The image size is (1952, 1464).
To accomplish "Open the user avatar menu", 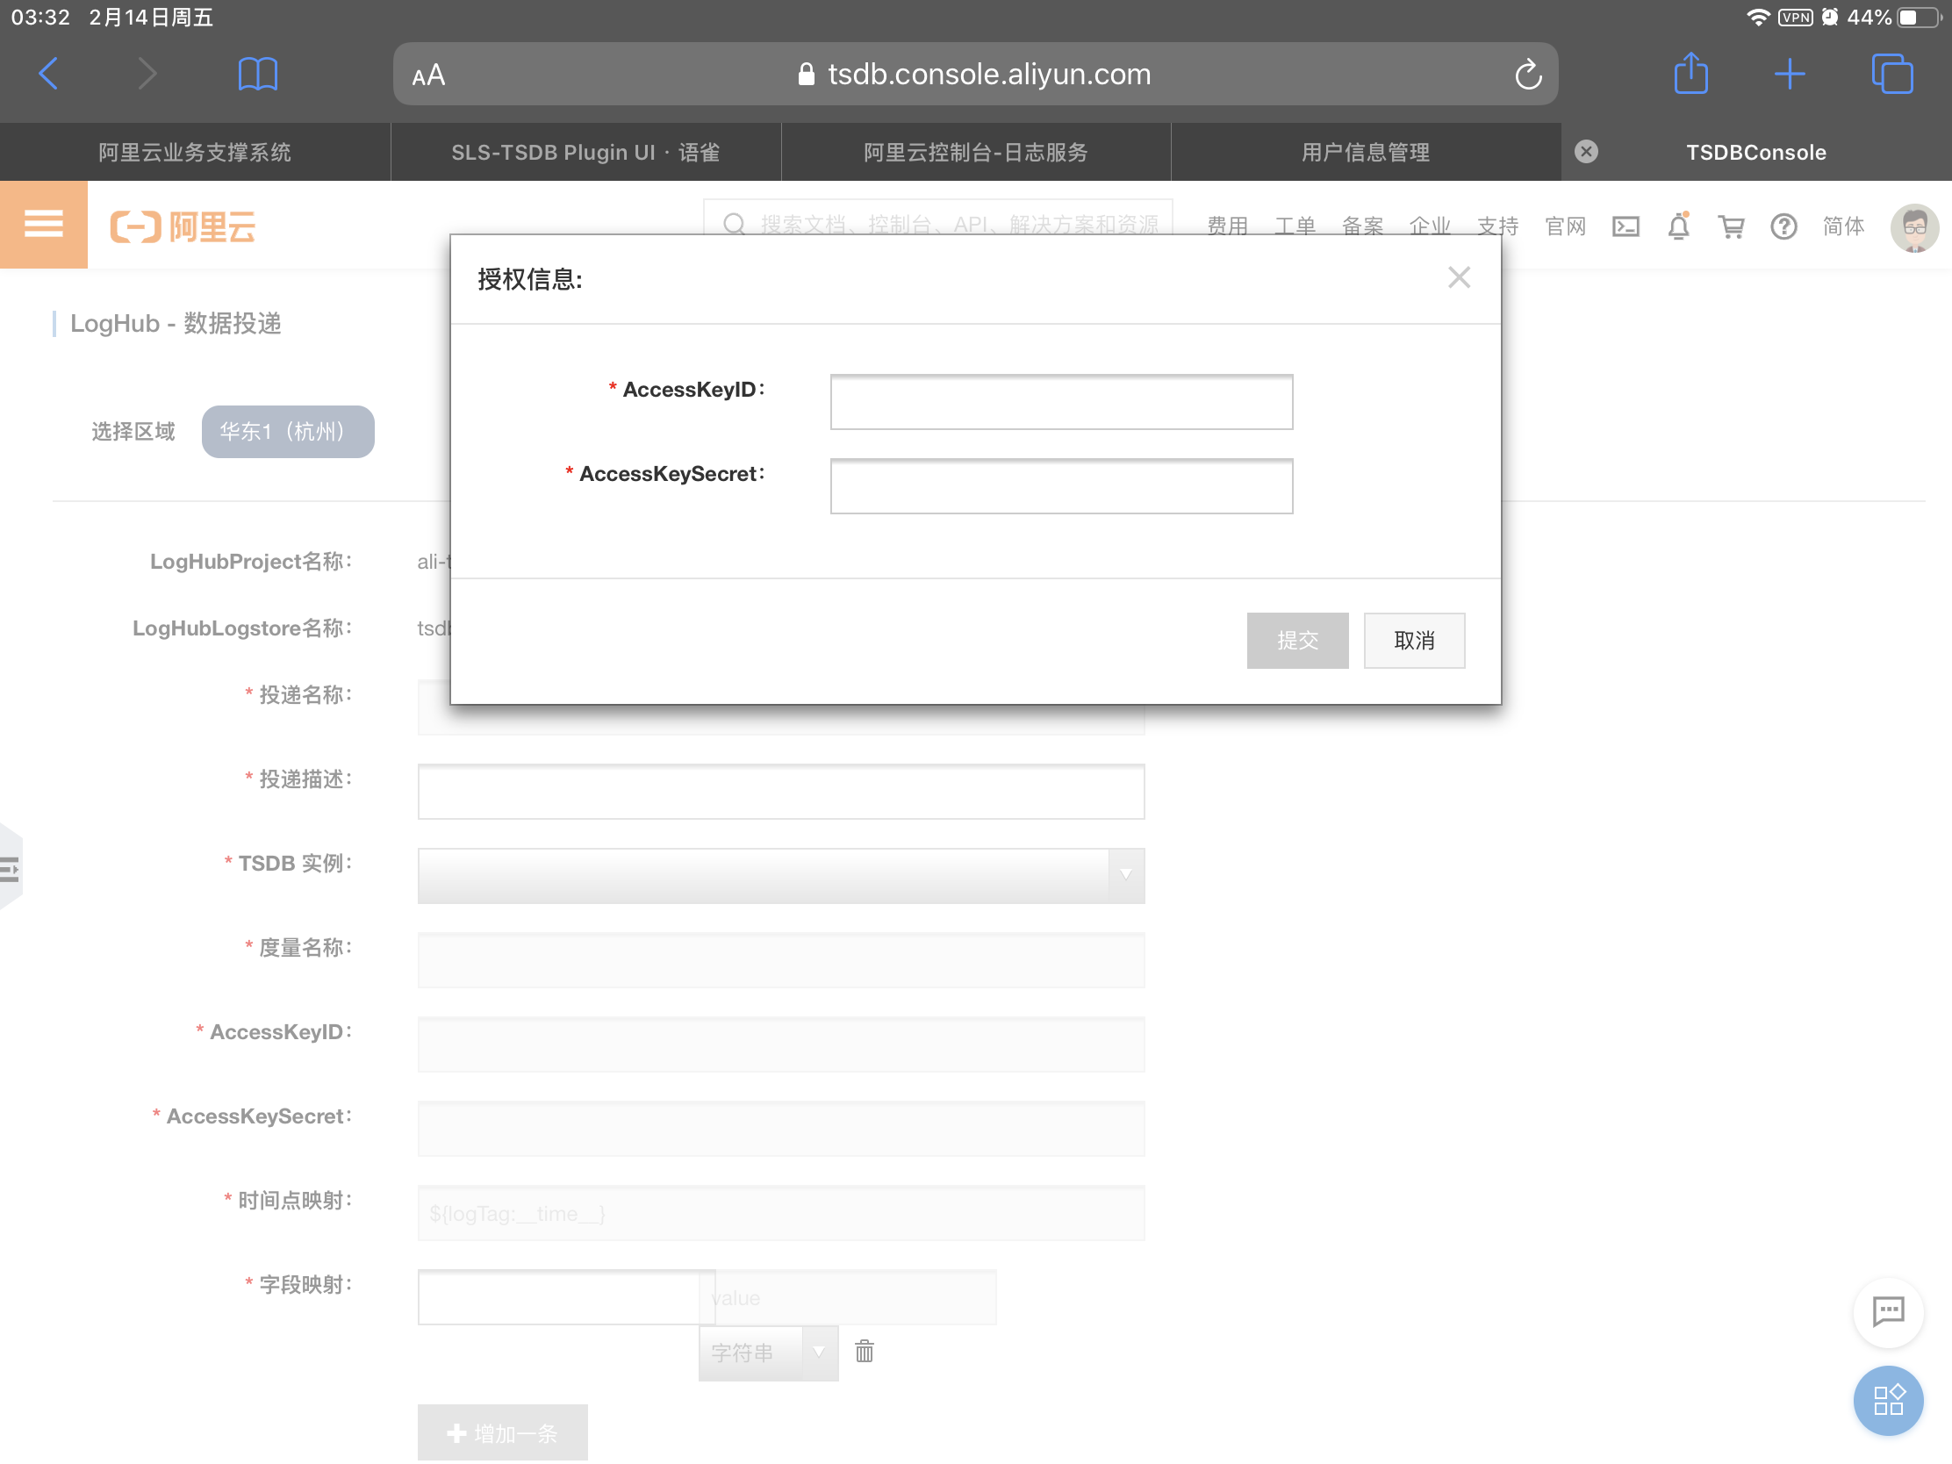I will tap(1913, 227).
